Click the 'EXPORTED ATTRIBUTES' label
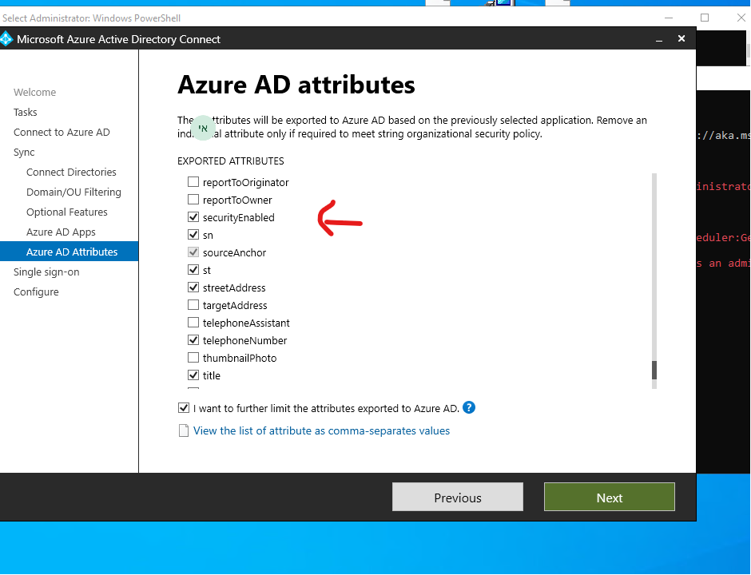751x575 pixels. pyautogui.click(x=230, y=161)
